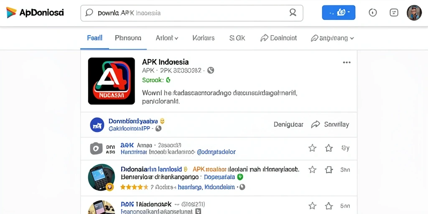Click the first star in the bottom ROIK row
This screenshot has height=214, width=428.
pos(312,206)
